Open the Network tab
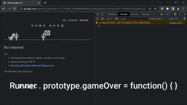 [146, 14]
